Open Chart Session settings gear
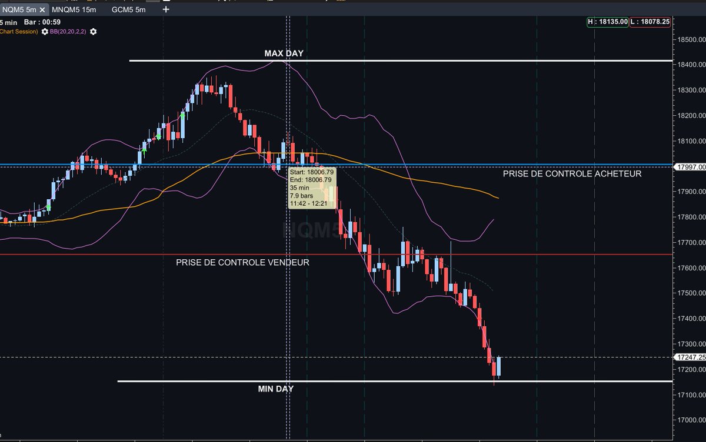Screen dimensions: 706x442 (45, 31)
